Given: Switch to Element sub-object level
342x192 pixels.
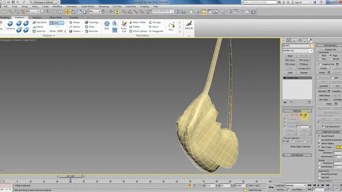Looking at the screenshot, I should coord(305,115).
